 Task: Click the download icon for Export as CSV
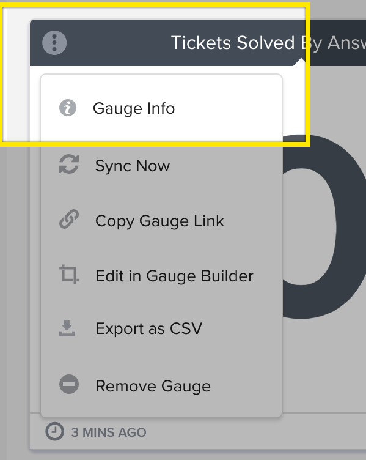pos(67,328)
